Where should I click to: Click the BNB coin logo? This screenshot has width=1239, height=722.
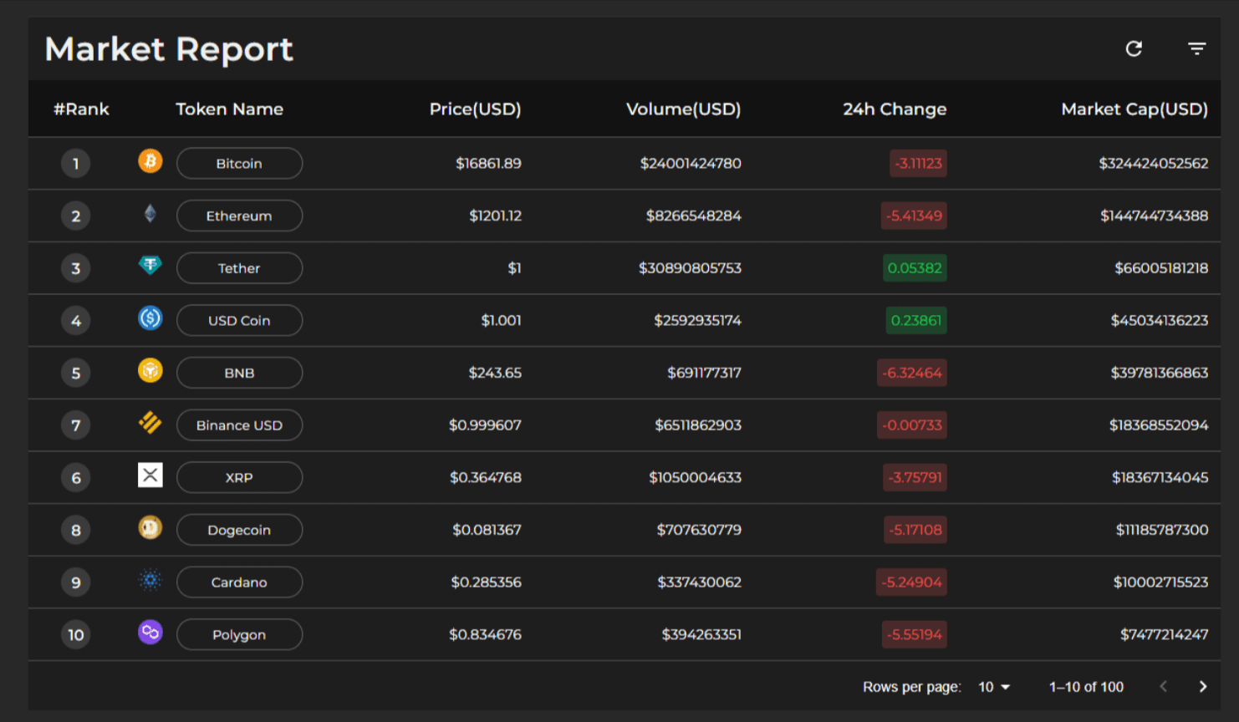(150, 370)
